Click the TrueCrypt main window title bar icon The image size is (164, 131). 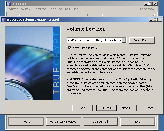8,4
